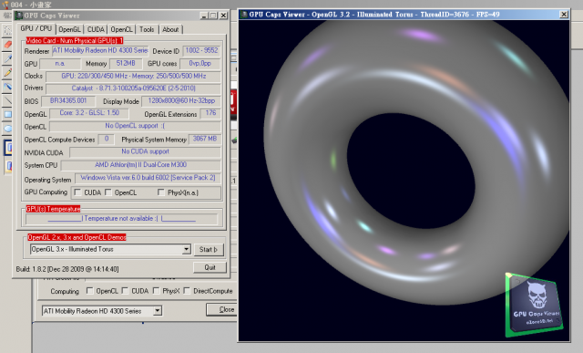Open the About tab
Viewport: 583px width, 353px height.
[170, 29]
